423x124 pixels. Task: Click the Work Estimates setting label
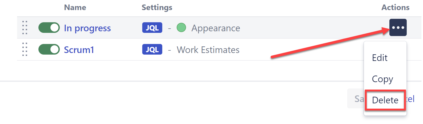(208, 50)
